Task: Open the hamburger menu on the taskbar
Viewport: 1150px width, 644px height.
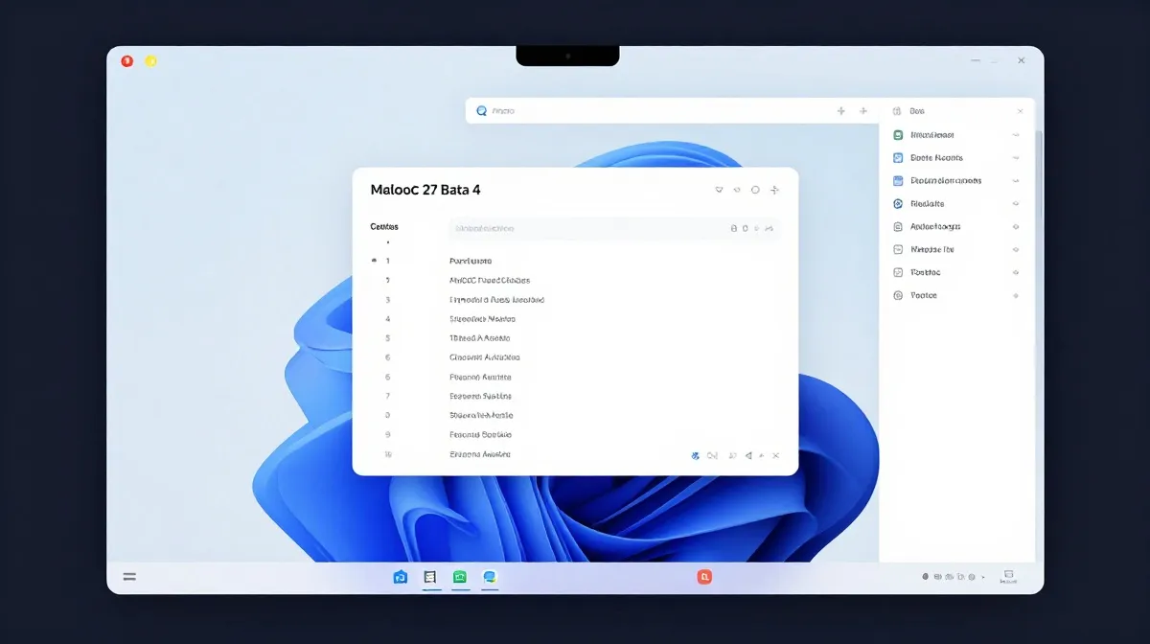Action: (129, 577)
